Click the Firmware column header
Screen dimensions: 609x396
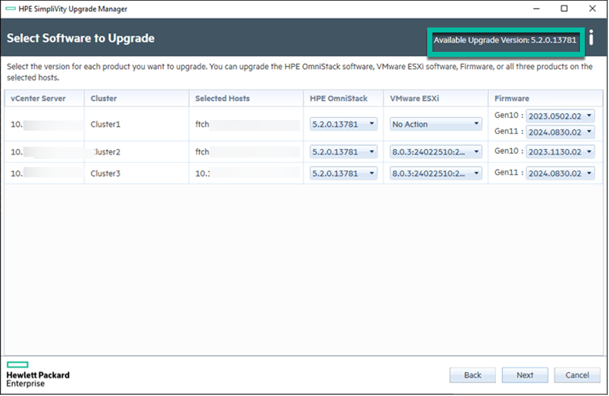coord(545,98)
